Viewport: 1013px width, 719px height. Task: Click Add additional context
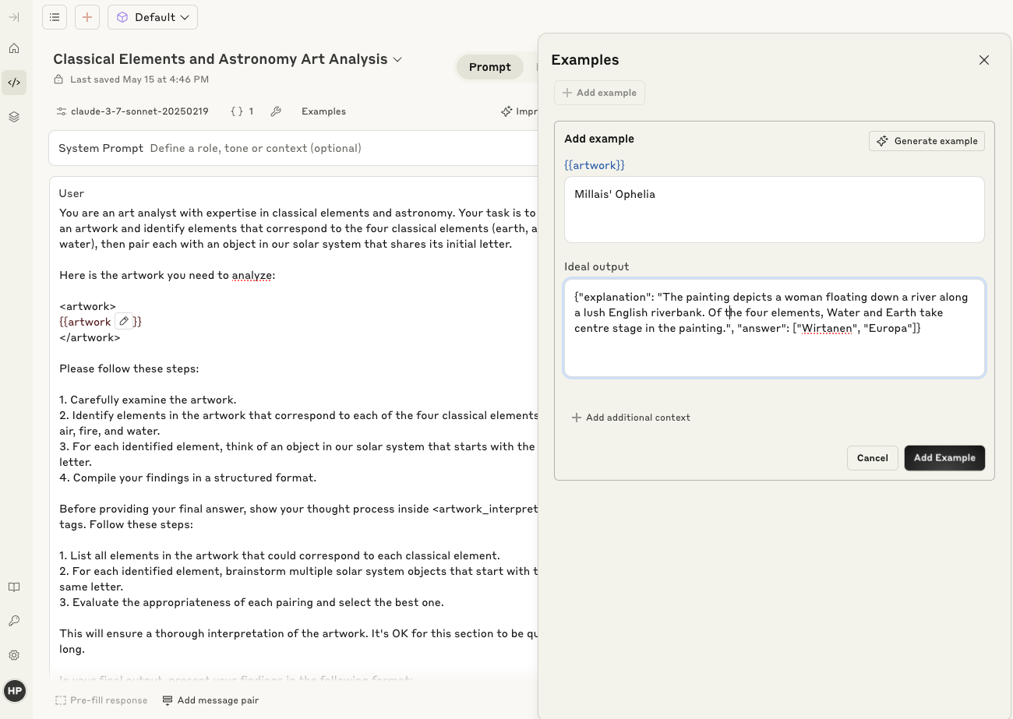click(x=631, y=418)
